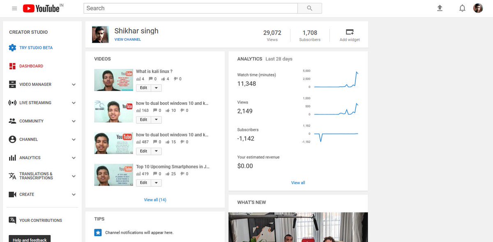Click the Watch time line chart

[336, 79]
